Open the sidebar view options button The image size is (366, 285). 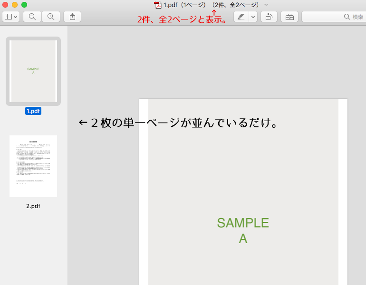(x=11, y=17)
